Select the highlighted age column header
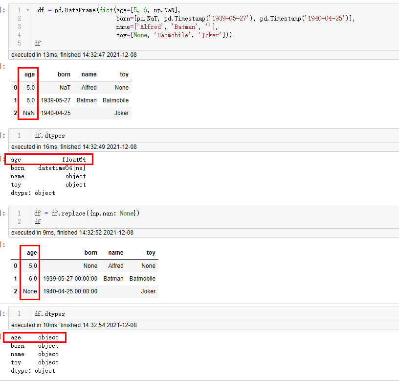 (28, 74)
